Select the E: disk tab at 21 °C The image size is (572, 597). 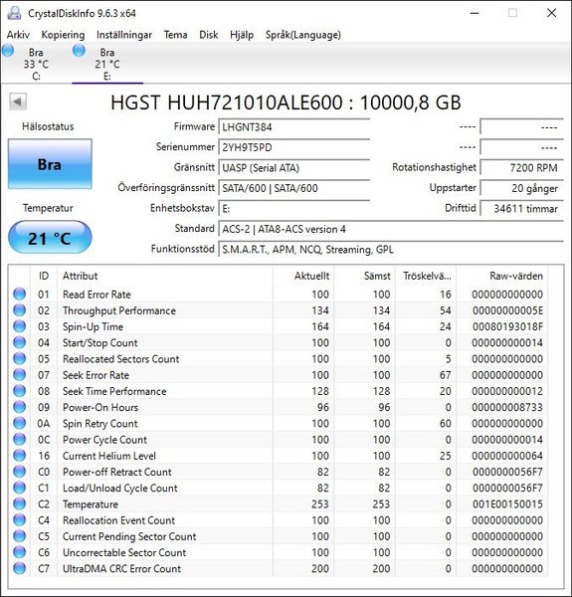(x=107, y=64)
